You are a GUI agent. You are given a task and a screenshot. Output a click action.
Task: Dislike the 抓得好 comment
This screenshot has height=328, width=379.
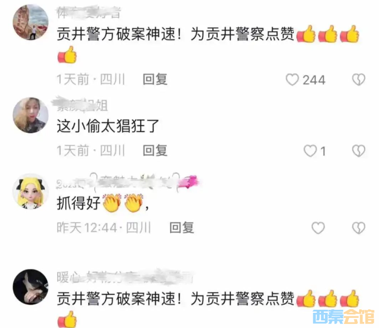pos(359,228)
